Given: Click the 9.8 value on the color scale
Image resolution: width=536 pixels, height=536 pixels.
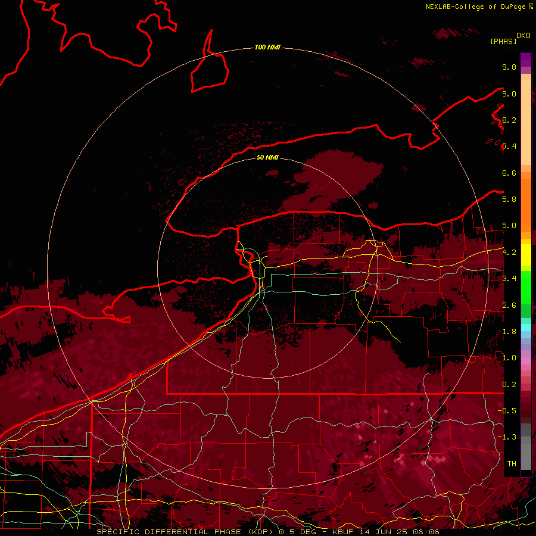Looking at the screenshot, I should 509,67.
